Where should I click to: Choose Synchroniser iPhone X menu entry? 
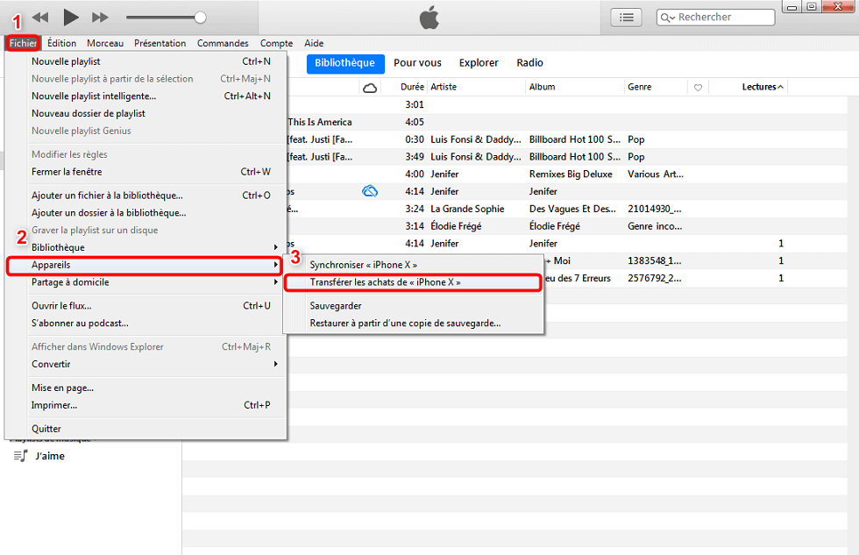coord(364,265)
